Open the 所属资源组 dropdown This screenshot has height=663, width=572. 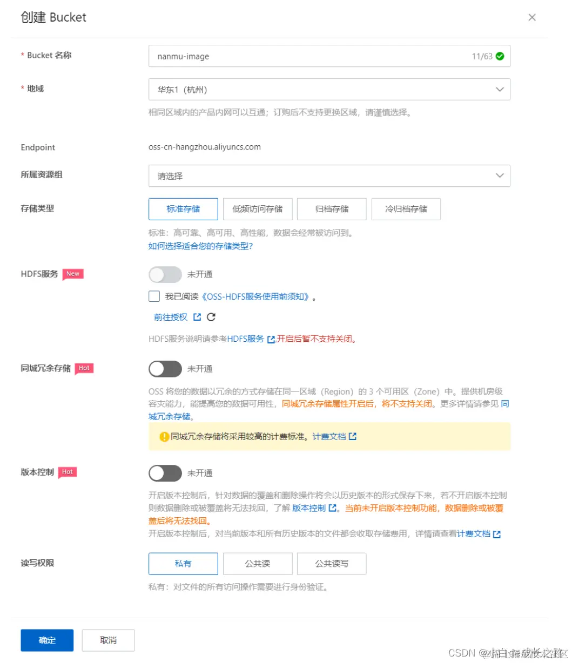coord(329,175)
